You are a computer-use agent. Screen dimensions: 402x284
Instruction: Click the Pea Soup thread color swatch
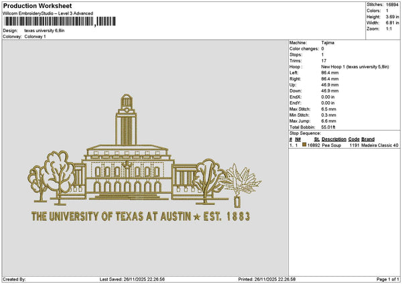pos(304,145)
